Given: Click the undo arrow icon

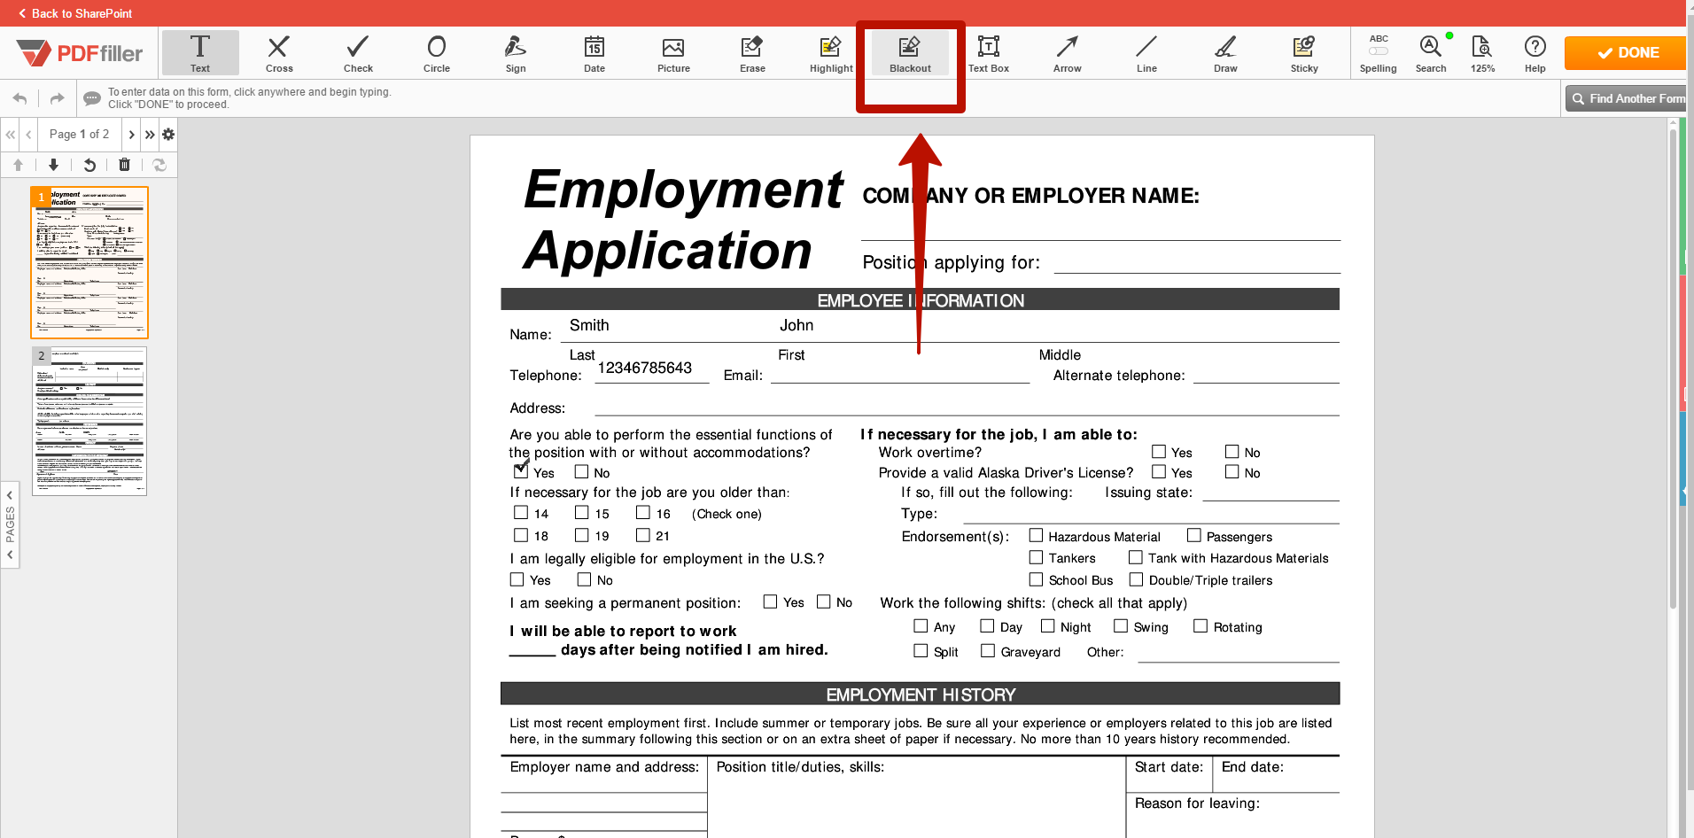Looking at the screenshot, I should [19, 98].
